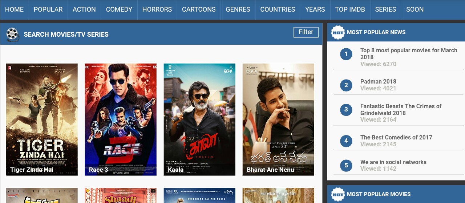
Task: Open the CARTOONS category
Action: 199,9
